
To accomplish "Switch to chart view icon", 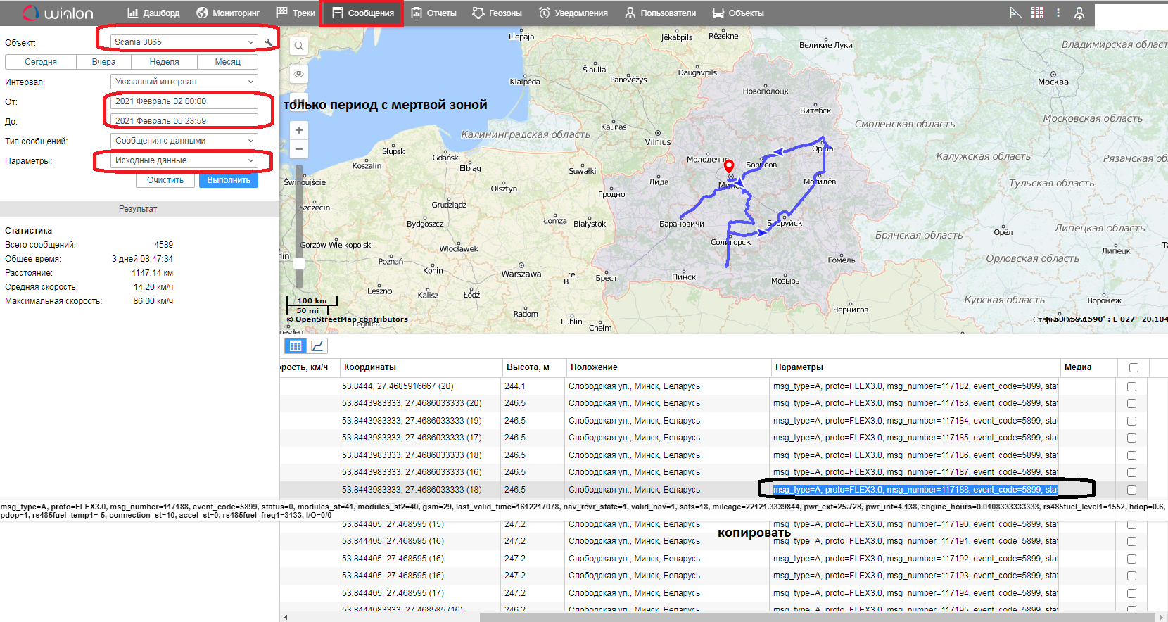I will (x=317, y=345).
